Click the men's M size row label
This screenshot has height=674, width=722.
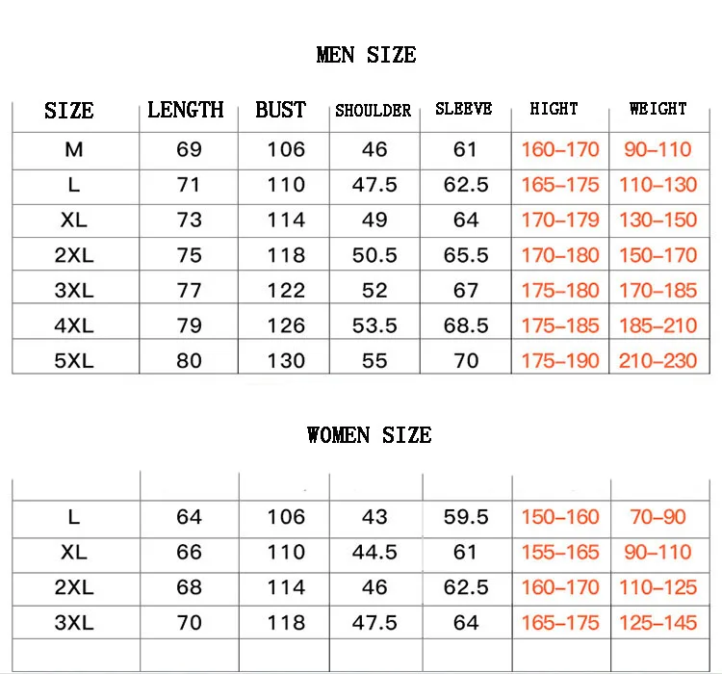coord(74,149)
